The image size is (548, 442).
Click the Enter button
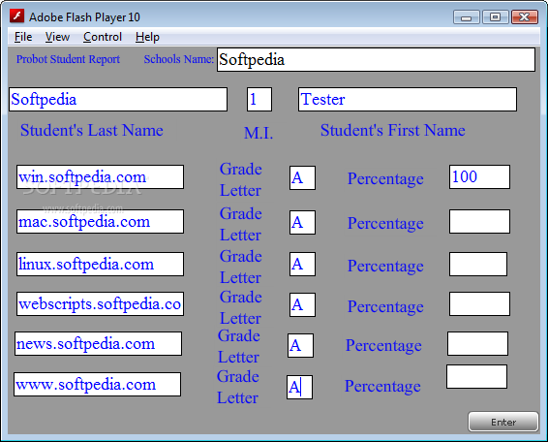[503, 422]
